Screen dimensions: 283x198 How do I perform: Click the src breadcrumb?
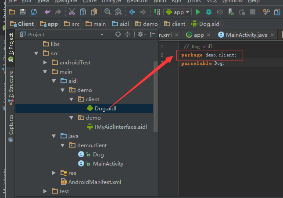[x=72, y=24]
